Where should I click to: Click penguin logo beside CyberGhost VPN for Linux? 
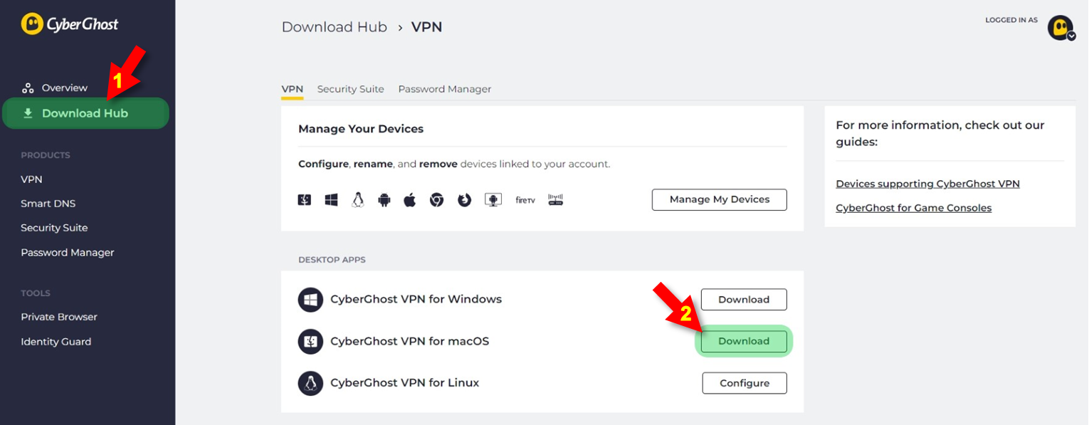pos(310,383)
